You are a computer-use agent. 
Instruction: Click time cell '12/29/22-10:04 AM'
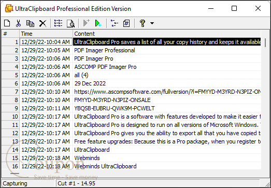click(46, 42)
